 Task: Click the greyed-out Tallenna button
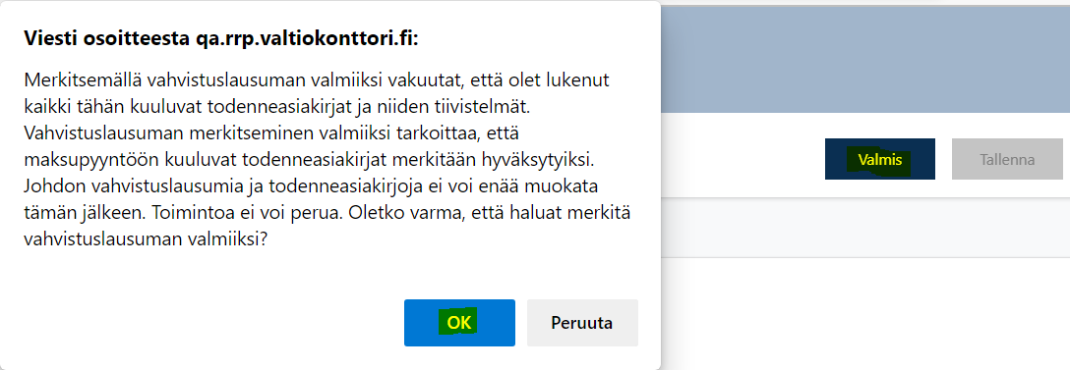(1007, 159)
